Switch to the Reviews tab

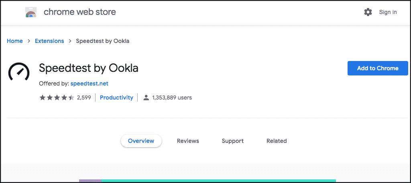coord(188,141)
